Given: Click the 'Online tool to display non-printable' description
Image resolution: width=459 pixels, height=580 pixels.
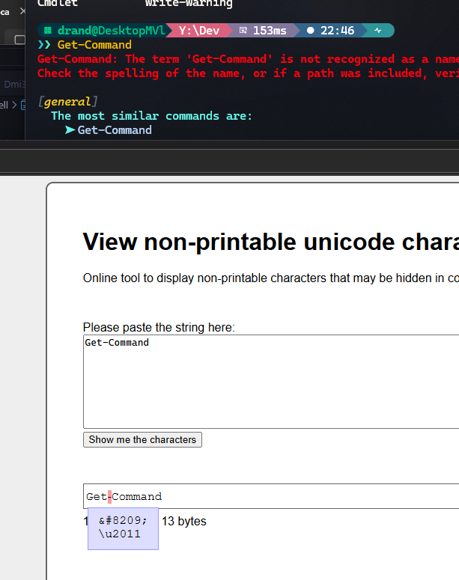Looking at the screenshot, I should tap(270, 278).
